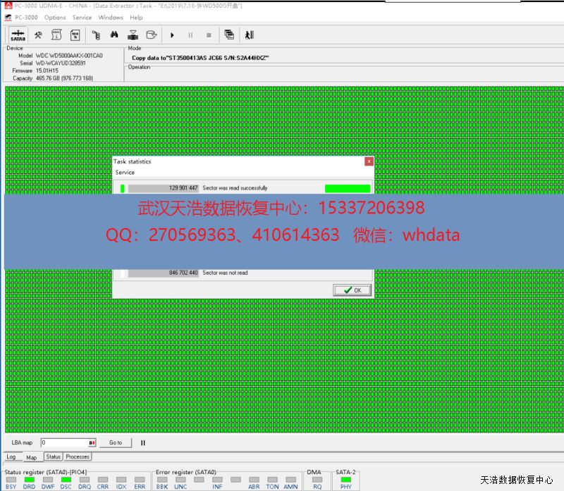Click the 100% percentage sheet icon
The image size is (564, 491).
click(75, 35)
